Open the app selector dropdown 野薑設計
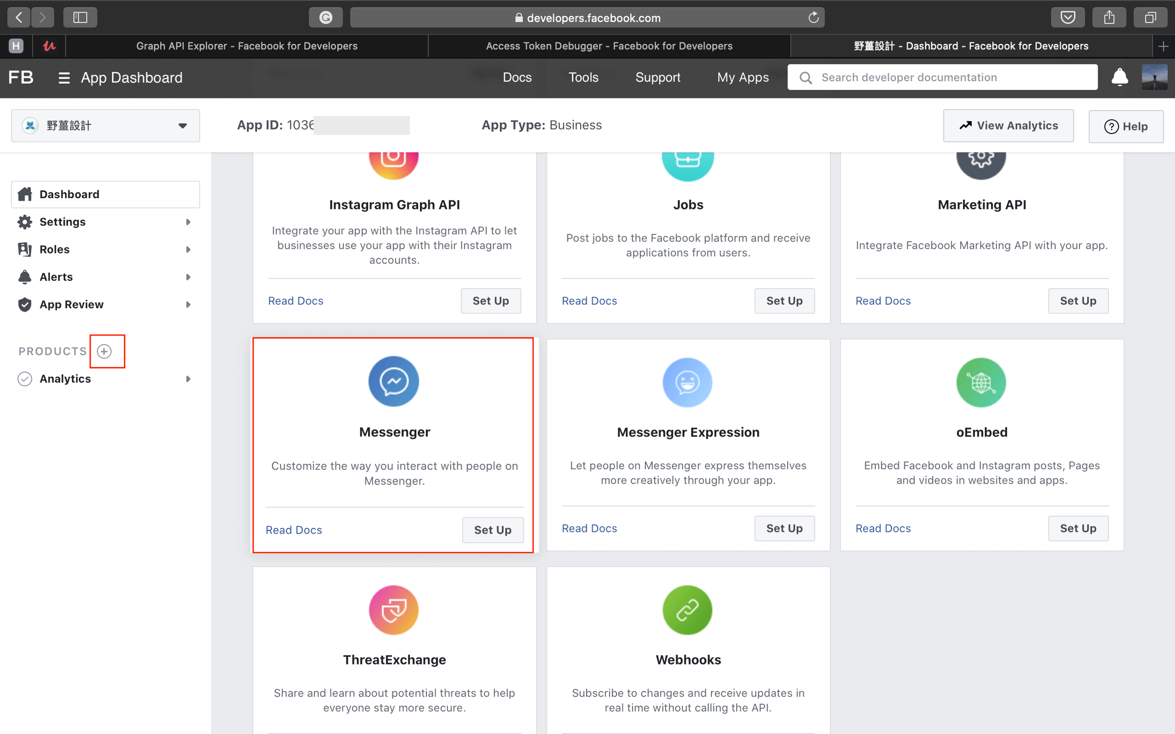 point(105,126)
